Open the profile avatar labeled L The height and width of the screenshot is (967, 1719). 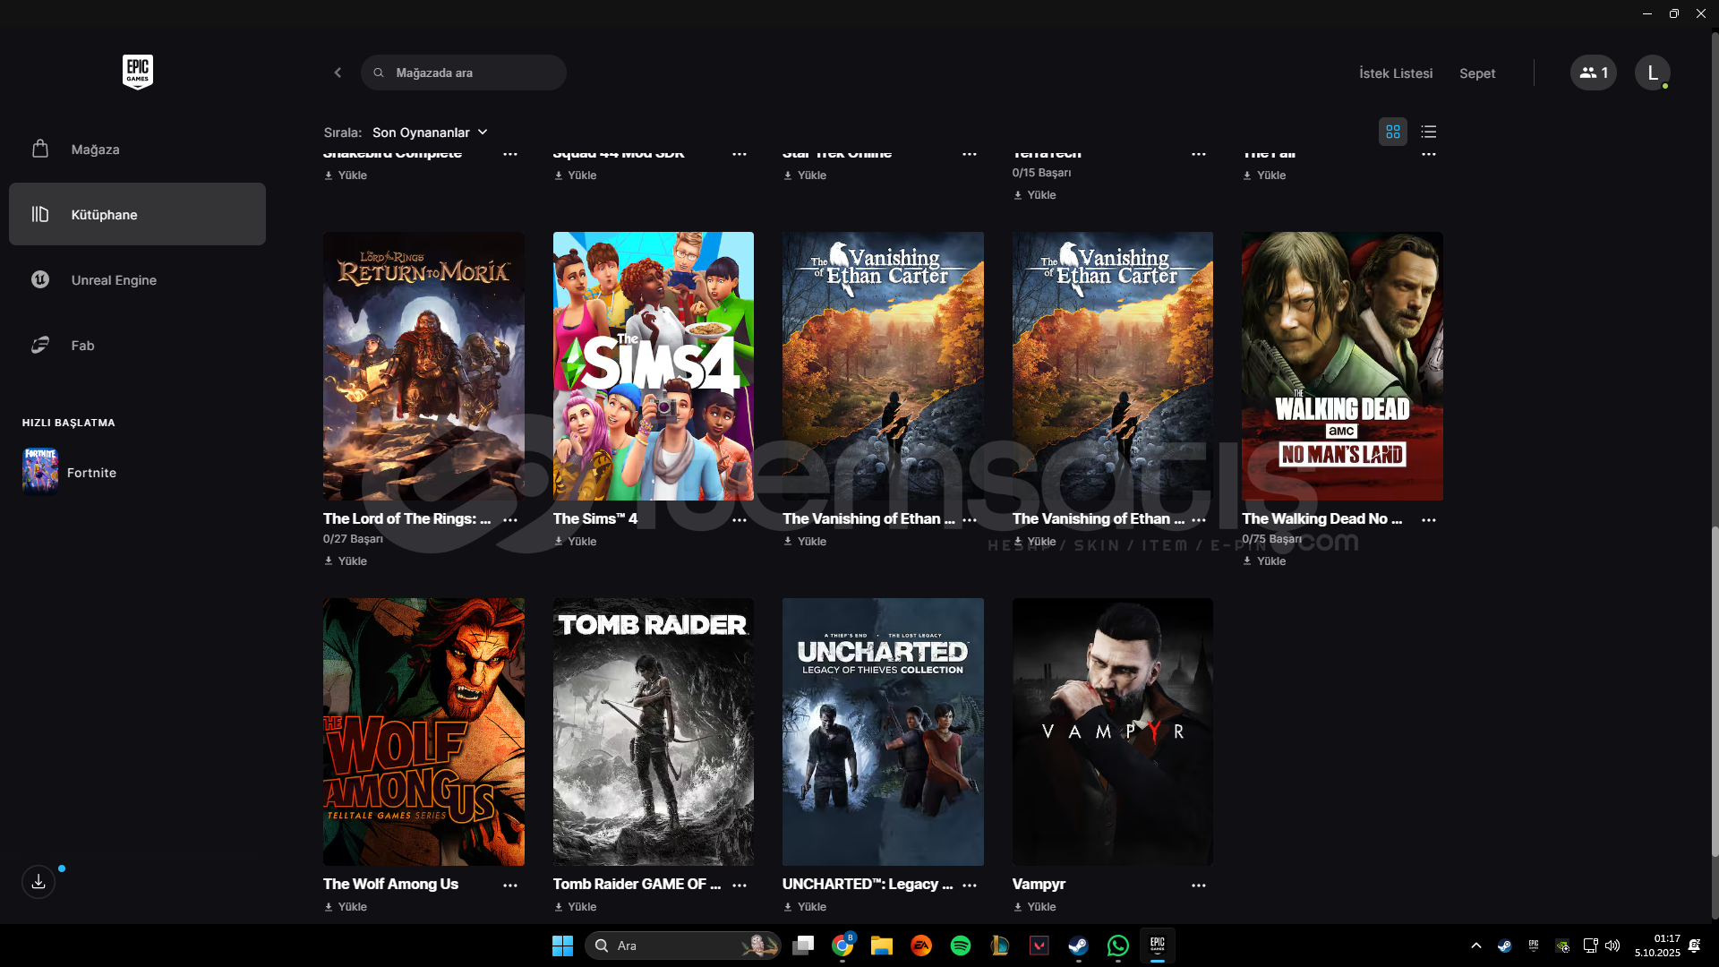[1652, 73]
